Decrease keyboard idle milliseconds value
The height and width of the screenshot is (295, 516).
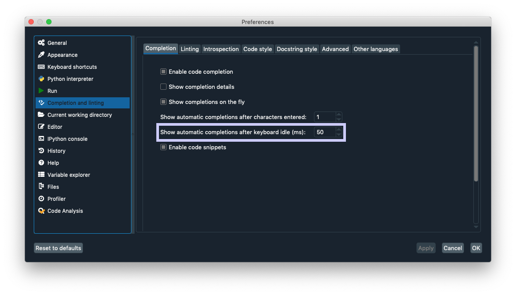click(x=339, y=134)
